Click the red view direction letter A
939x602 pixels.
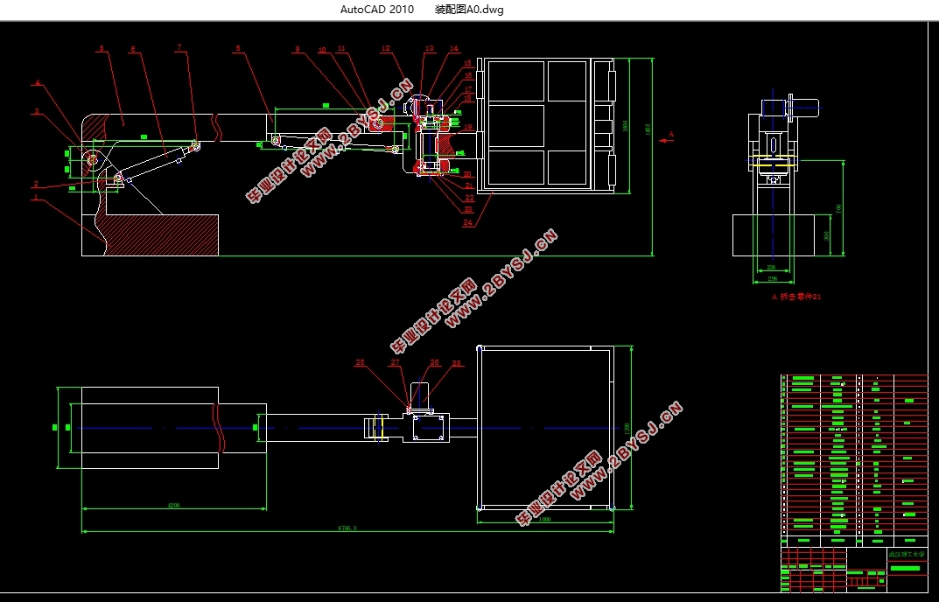pos(671,134)
